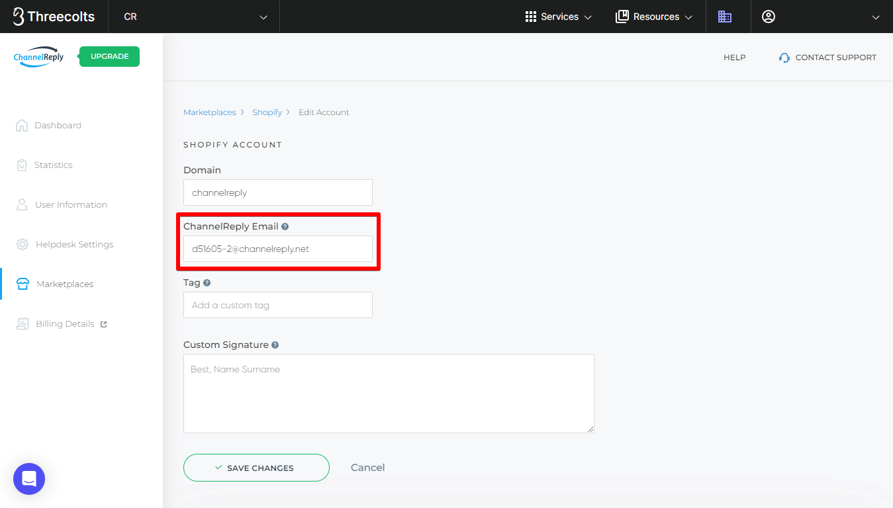893x508 pixels.
Task: Open Statistics in sidebar
Action: point(53,165)
